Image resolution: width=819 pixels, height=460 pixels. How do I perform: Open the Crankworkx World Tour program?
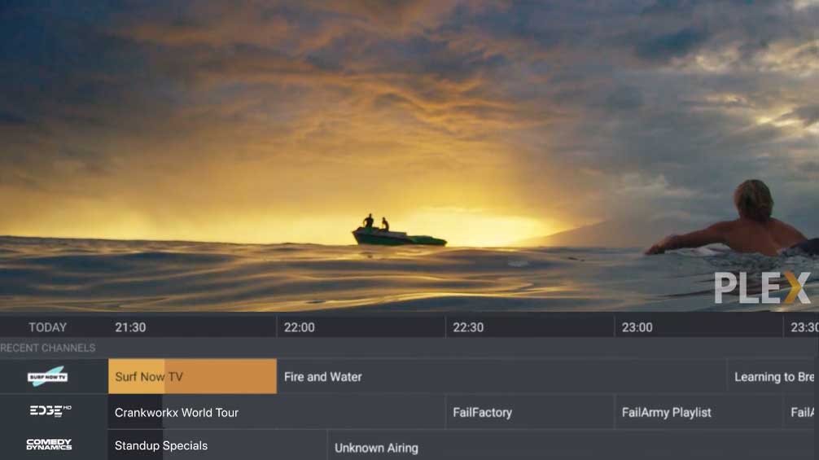coord(276,412)
